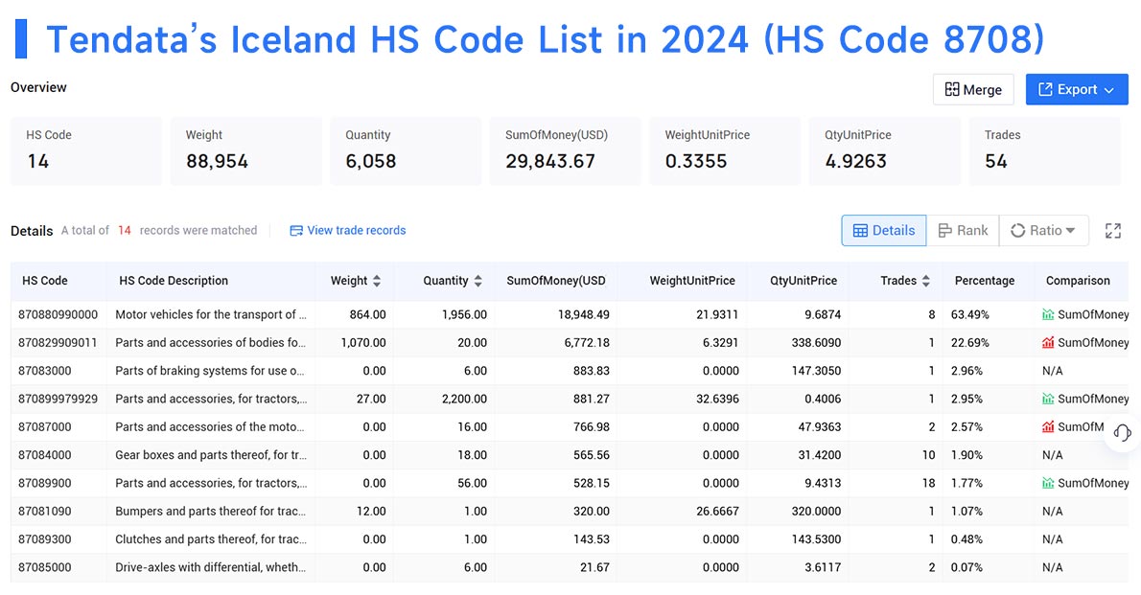Open the Merge panel icon
The width and height of the screenshot is (1141, 595).
point(953,89)
